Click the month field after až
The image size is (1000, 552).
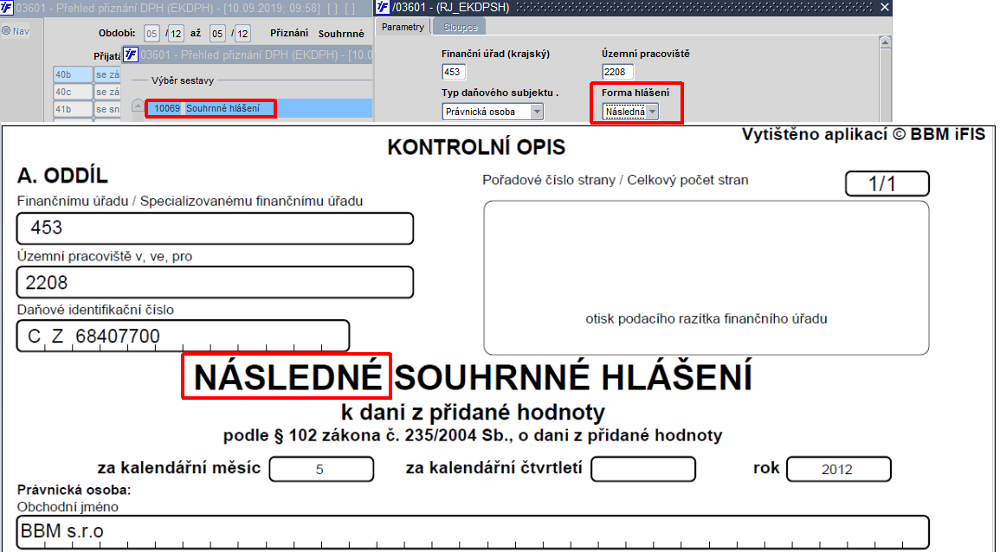pos(217,34)
